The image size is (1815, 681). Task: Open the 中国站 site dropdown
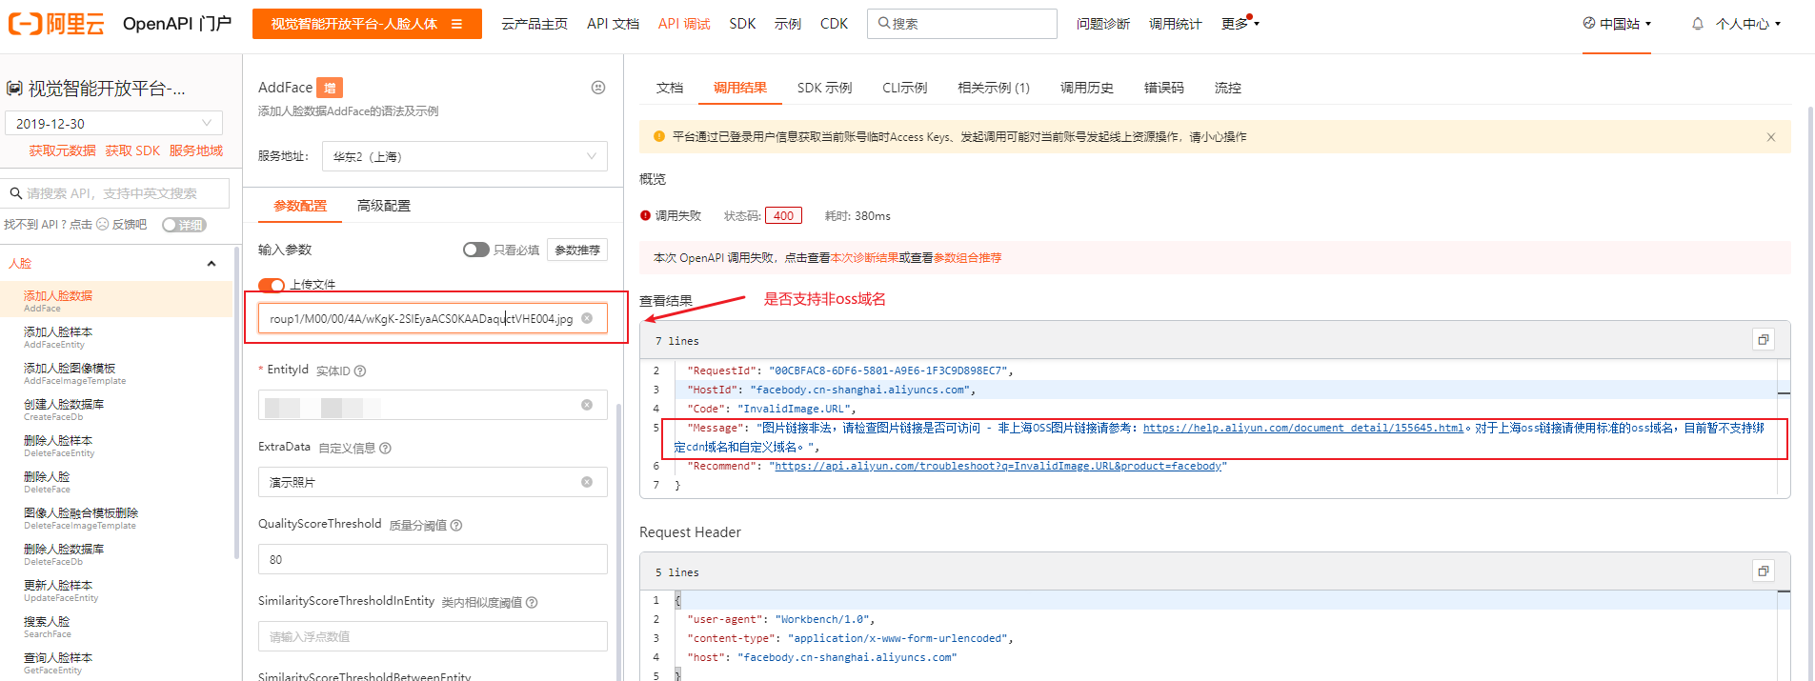1618,24
